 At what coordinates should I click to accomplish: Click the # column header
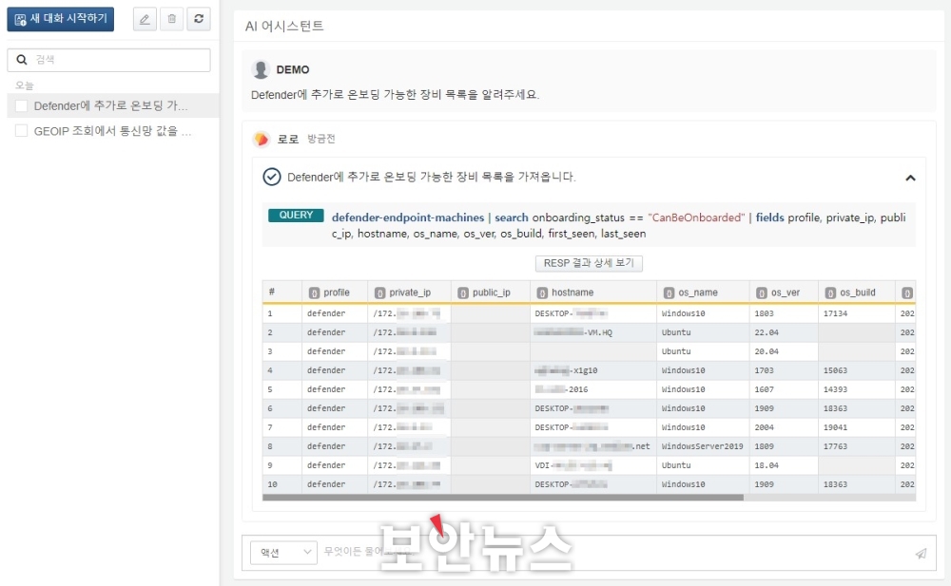click(x=282, y=293)
